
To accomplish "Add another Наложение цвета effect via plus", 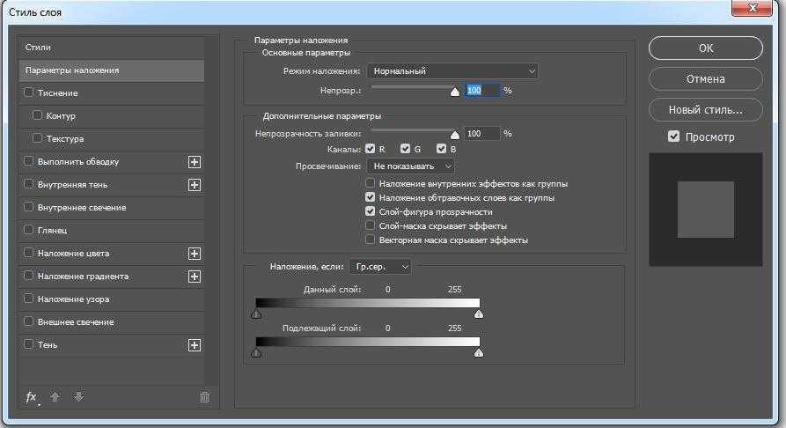I will point(195,254).
